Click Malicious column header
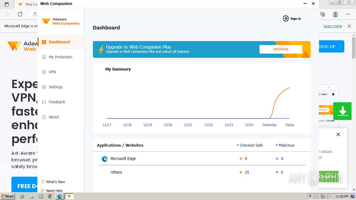 click(x=286, y=145)
